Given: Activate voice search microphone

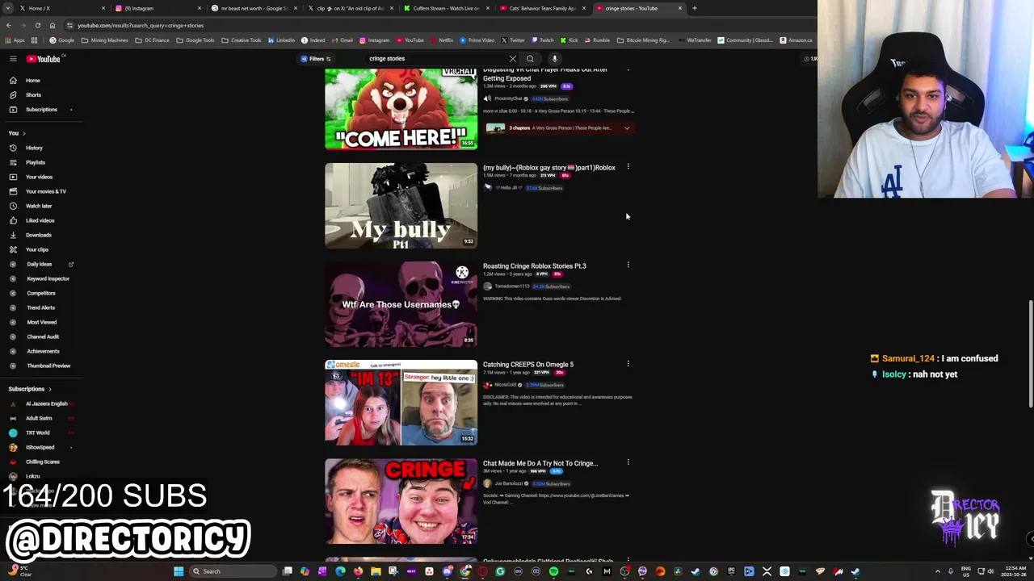Looking at the screenshot, I should pos(554,59).
